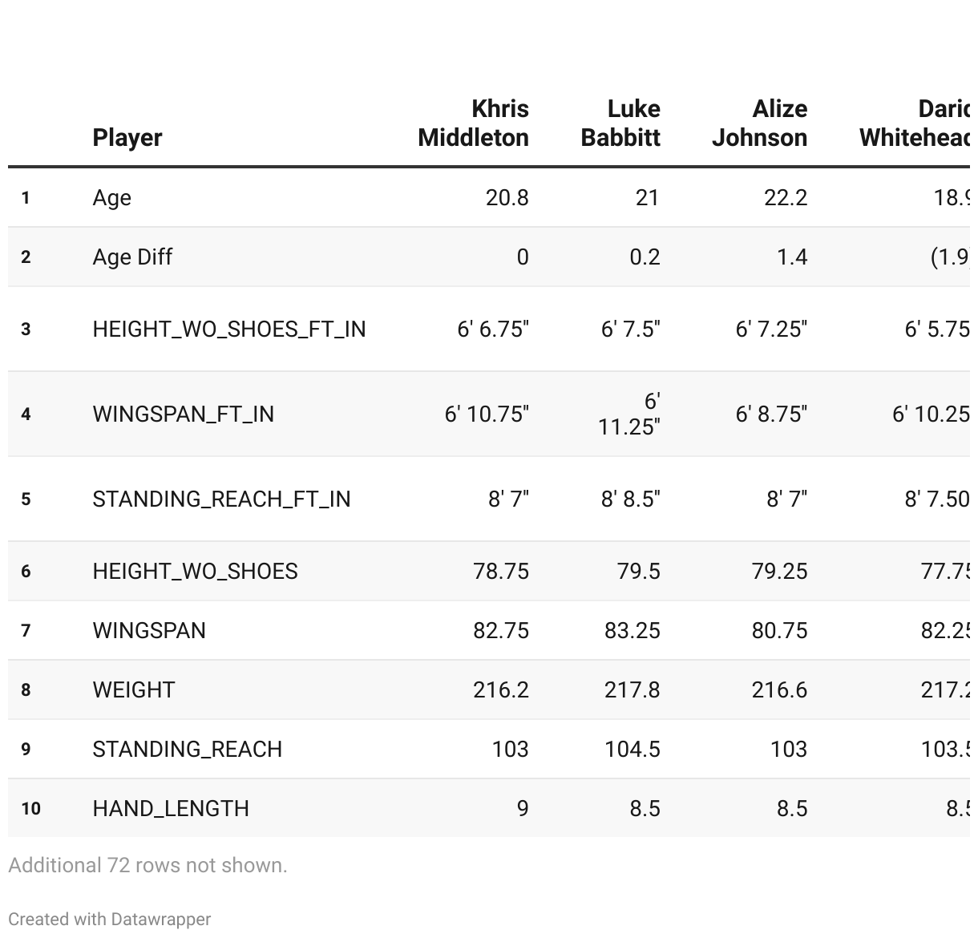Image resolution: width=978 pixels, height=938 pixels.
Task: Select the STANDING_REACH_FT_IN row label
Action: (x=222, y=499)
